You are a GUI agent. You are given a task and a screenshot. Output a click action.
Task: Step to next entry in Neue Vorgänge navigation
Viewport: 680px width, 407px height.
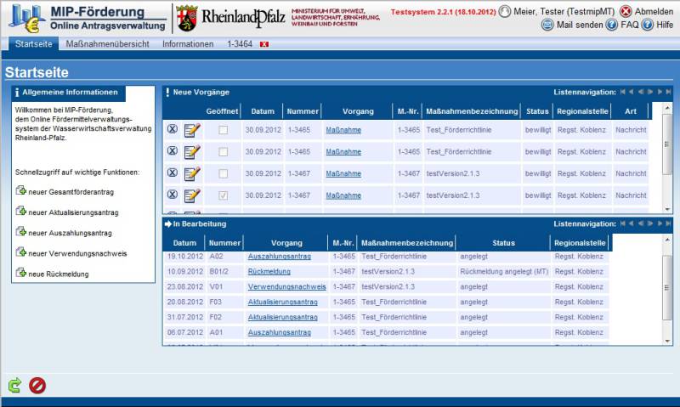pyautogui.click(x=650, y=92)
